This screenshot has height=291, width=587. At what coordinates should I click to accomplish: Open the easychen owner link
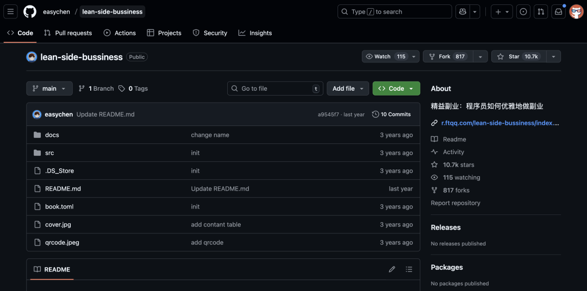coord(57,11)
